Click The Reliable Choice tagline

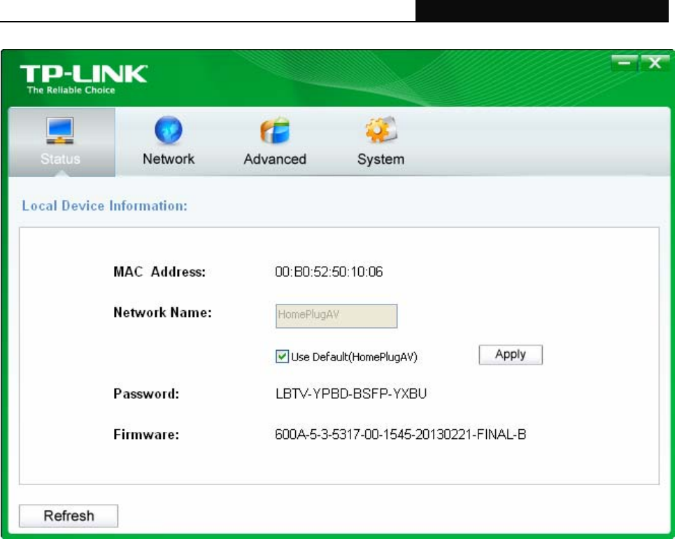coord(71,90)
